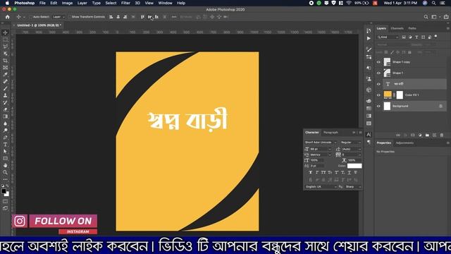The height and width of the screenshot is (254, 451).
Task: Click the Color Fill 1 layer thumbnail
Action: [x=388, y=95]
